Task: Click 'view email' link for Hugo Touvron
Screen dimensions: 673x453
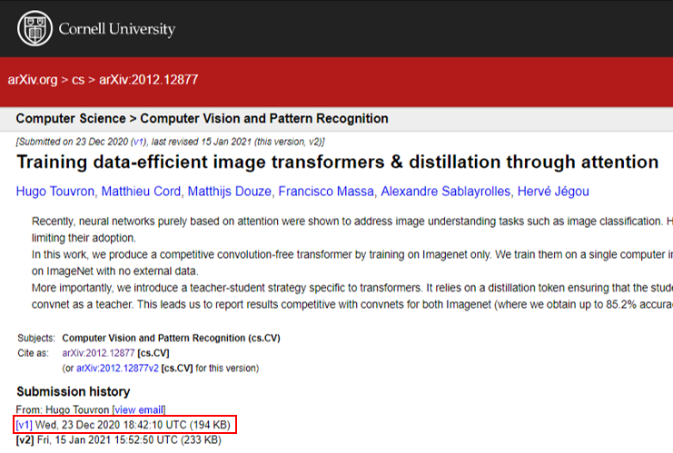Action: click(x=139, y=410)
